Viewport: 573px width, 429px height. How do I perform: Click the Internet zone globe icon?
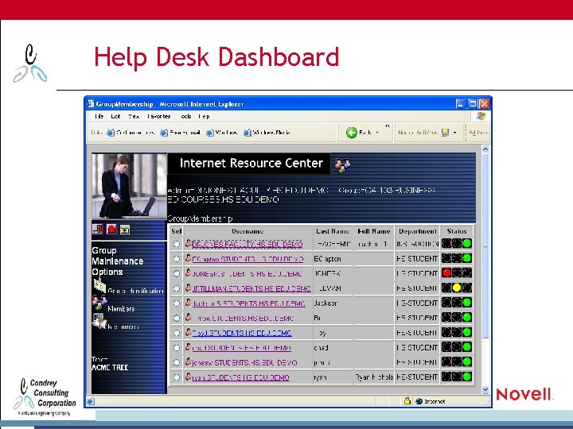[419, 401]
